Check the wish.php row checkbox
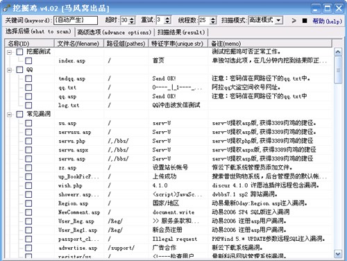 28,185
